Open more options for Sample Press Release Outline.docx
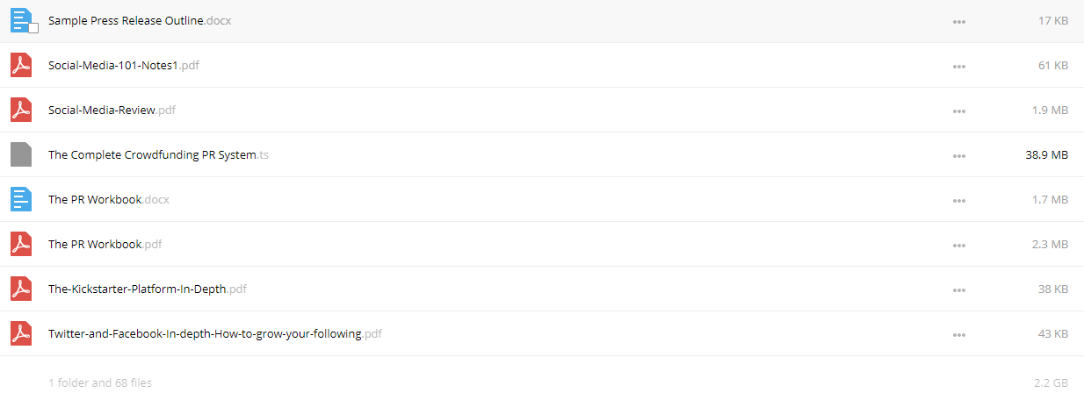 click(959, 21)
